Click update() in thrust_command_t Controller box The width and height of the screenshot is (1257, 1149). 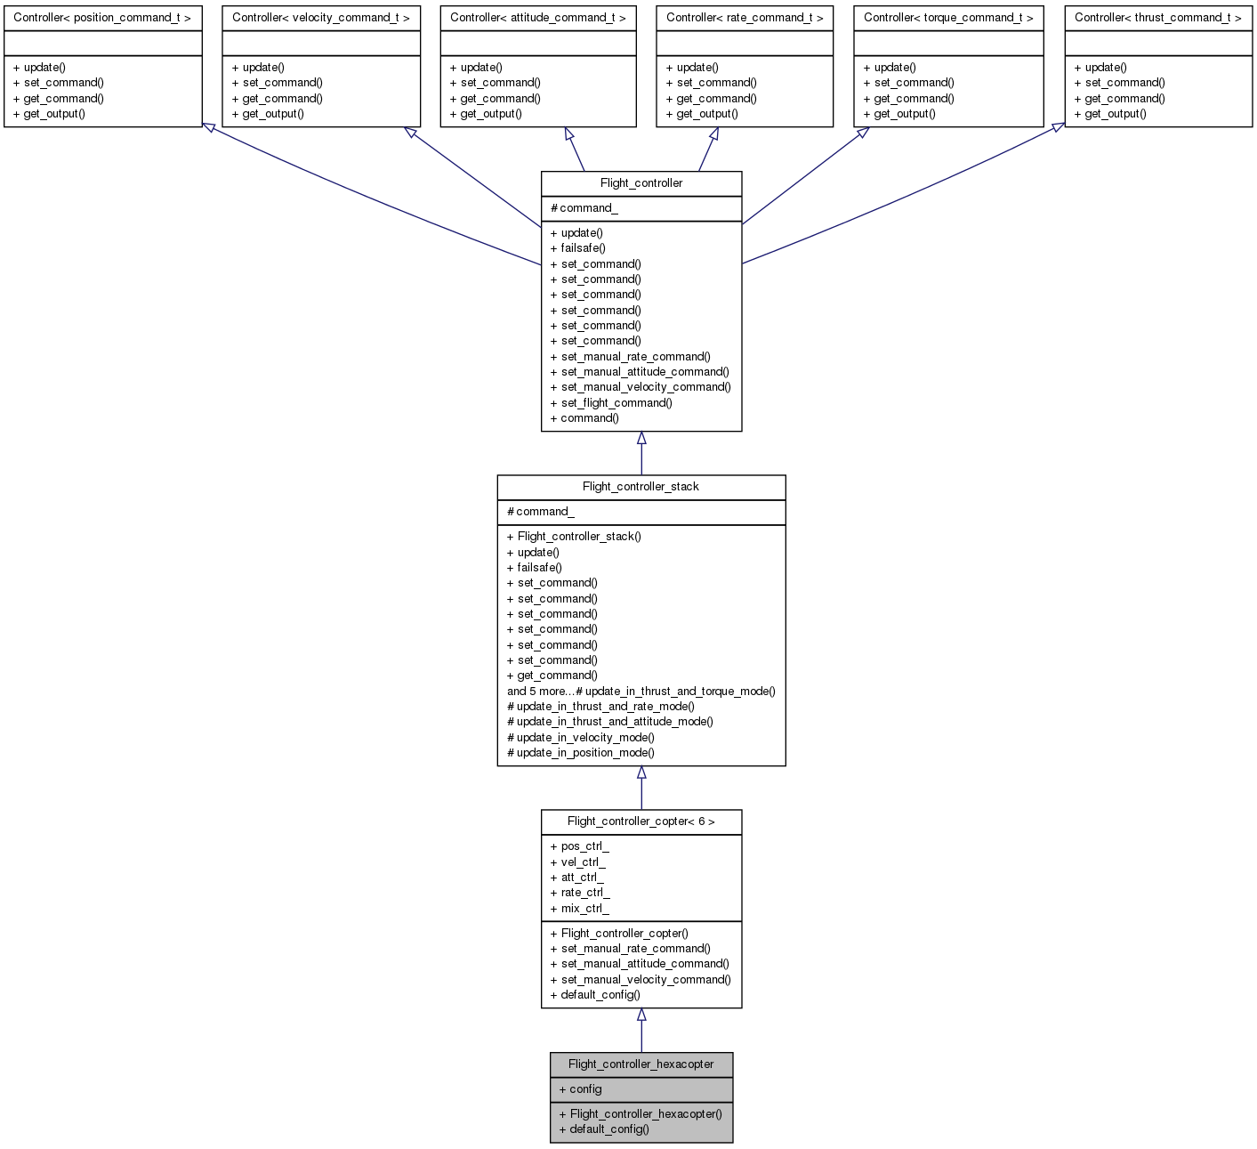click(x=1100, y=68)
